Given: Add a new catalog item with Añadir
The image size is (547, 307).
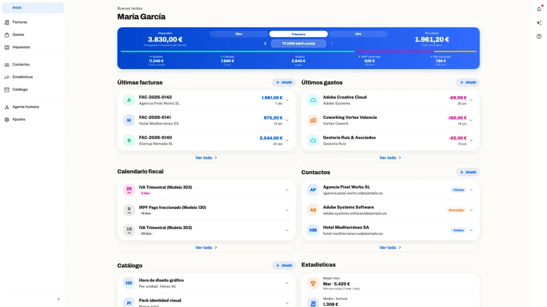Looking at the screenshot, I should [x=284, y=265].
